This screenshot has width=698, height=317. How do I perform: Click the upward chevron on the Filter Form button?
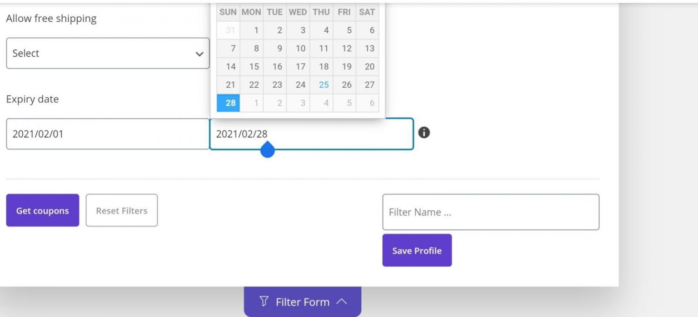pyautogui.click(x=343, y=301)
